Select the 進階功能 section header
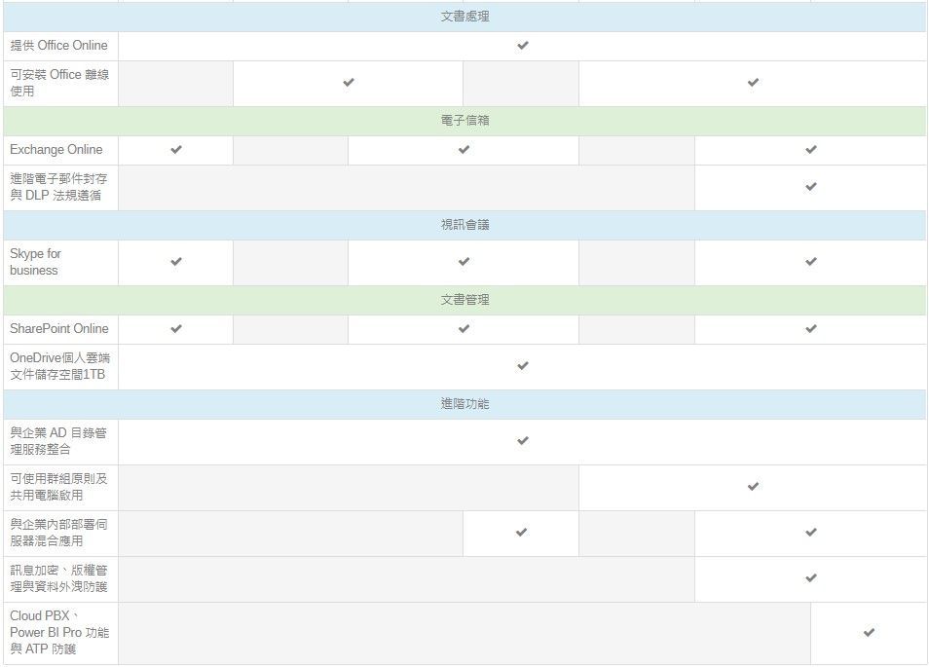 (464, 404)
